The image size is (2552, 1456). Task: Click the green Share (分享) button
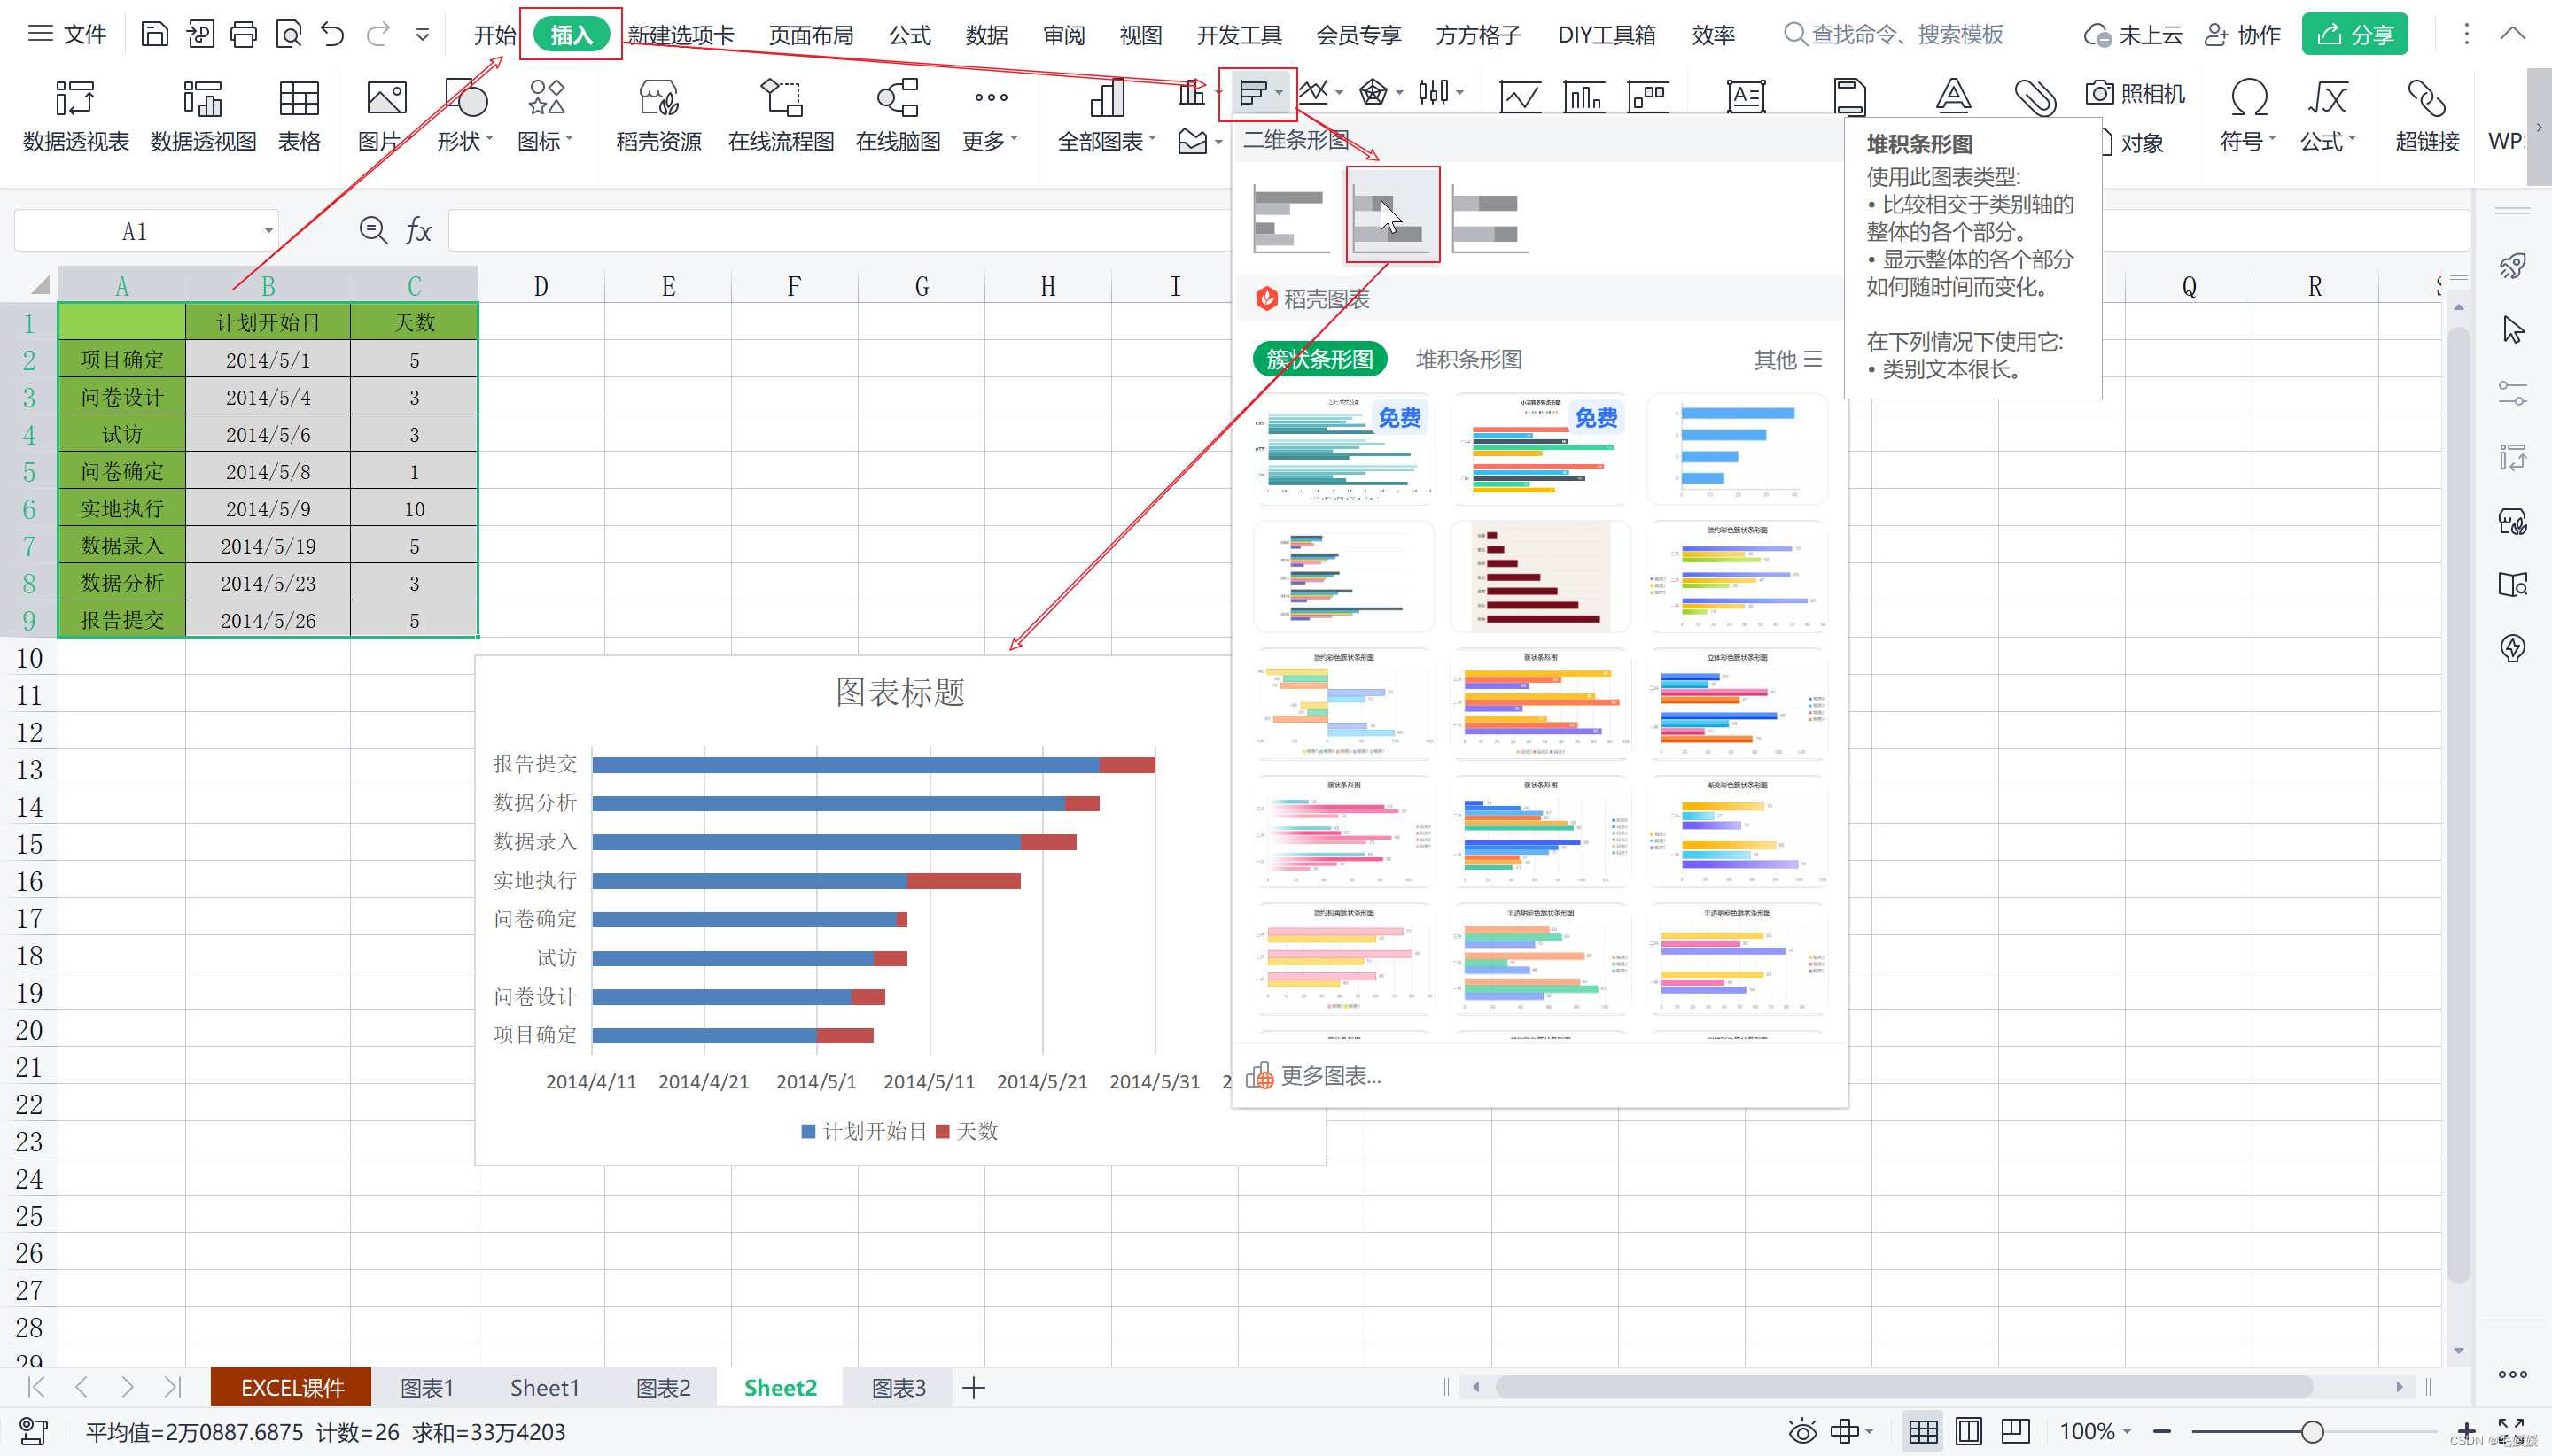[x=2354, y=35]
